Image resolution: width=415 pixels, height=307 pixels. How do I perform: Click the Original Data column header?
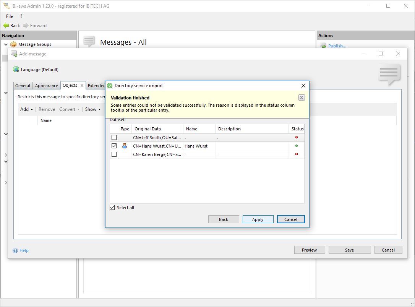click(x=148, y=129)
